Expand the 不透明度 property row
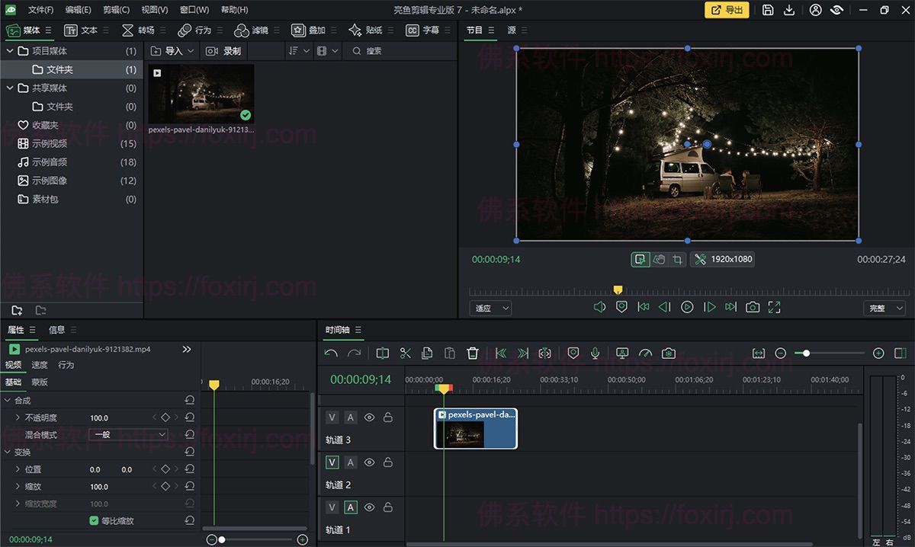Screen dimensions: 915x547 click(18, 417)
